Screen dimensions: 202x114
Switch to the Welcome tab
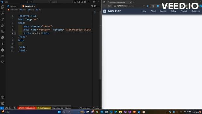pyautogui.click(x=12, y=6)
